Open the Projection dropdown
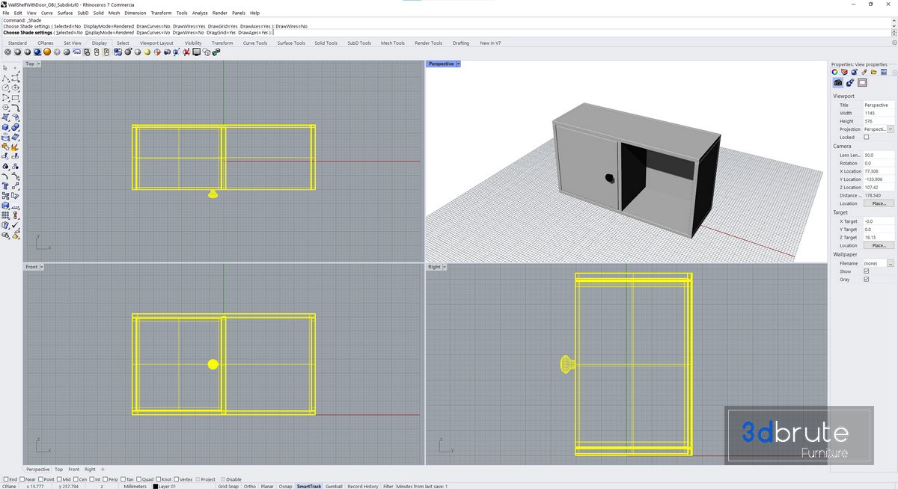 (x=890, y=129)
